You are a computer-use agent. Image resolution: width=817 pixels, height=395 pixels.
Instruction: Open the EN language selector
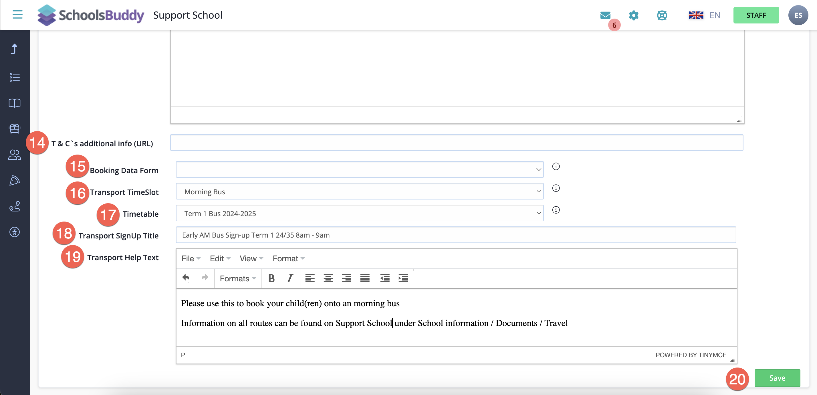(715, 15)
